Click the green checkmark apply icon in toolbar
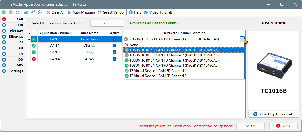The height and width of the screenshot is (132, 302). click(x=4, y=12)
